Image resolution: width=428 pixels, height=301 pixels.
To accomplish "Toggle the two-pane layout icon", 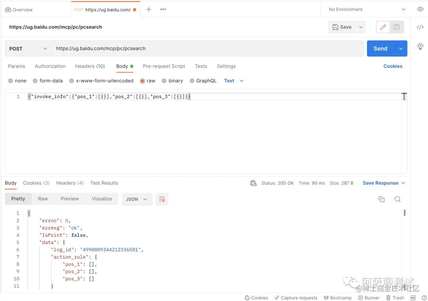I will point(413,298).
